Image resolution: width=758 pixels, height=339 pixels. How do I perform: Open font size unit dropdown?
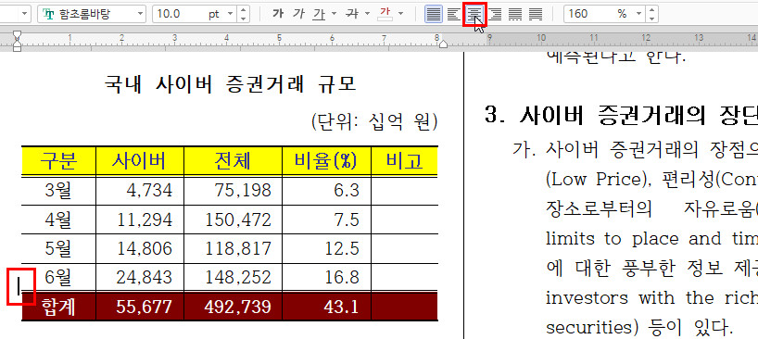pyautogui.click(x=230, y=14)
